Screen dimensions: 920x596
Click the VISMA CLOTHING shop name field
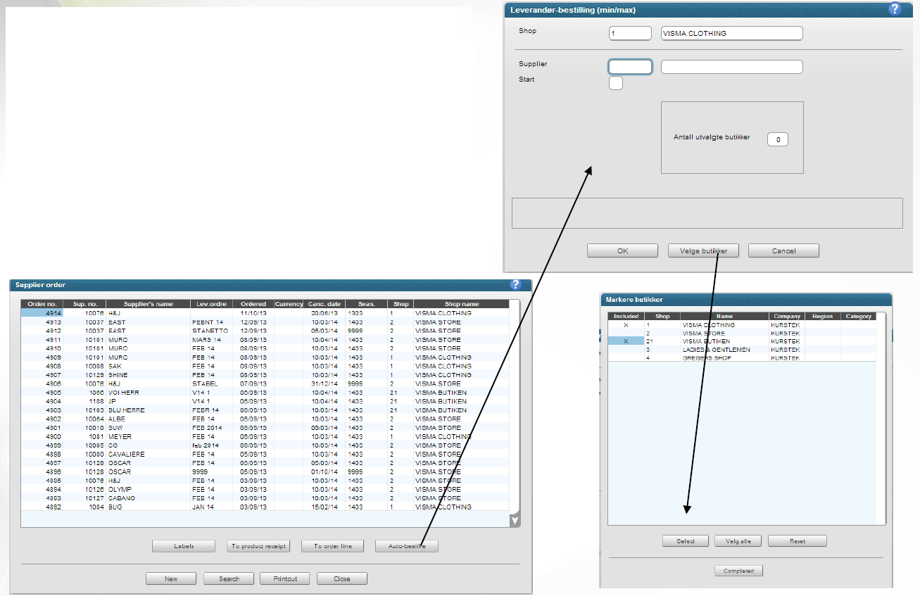point(732,33)
